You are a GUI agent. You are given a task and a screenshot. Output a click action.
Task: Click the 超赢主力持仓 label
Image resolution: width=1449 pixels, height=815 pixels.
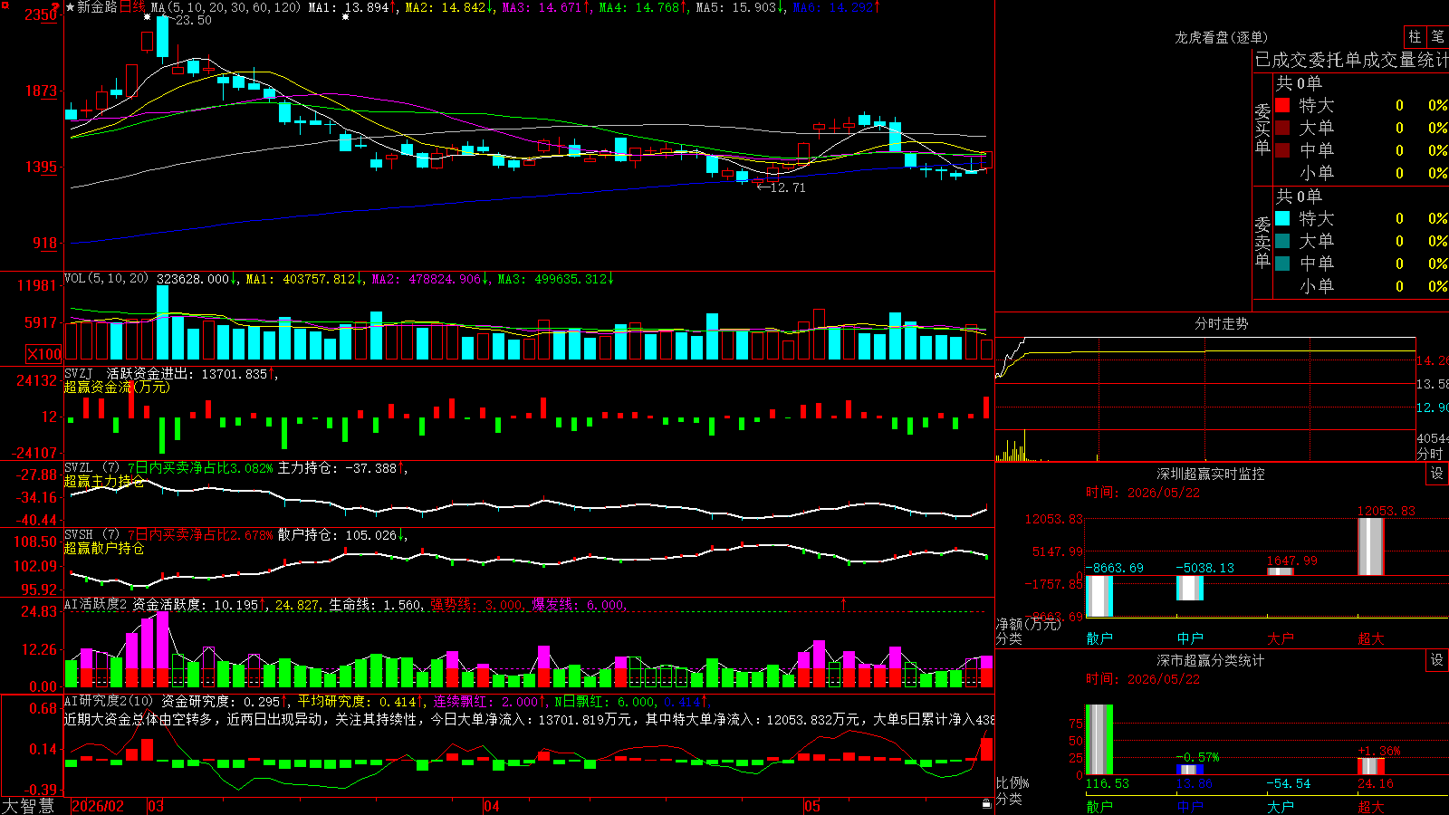(x=104, y=481)
